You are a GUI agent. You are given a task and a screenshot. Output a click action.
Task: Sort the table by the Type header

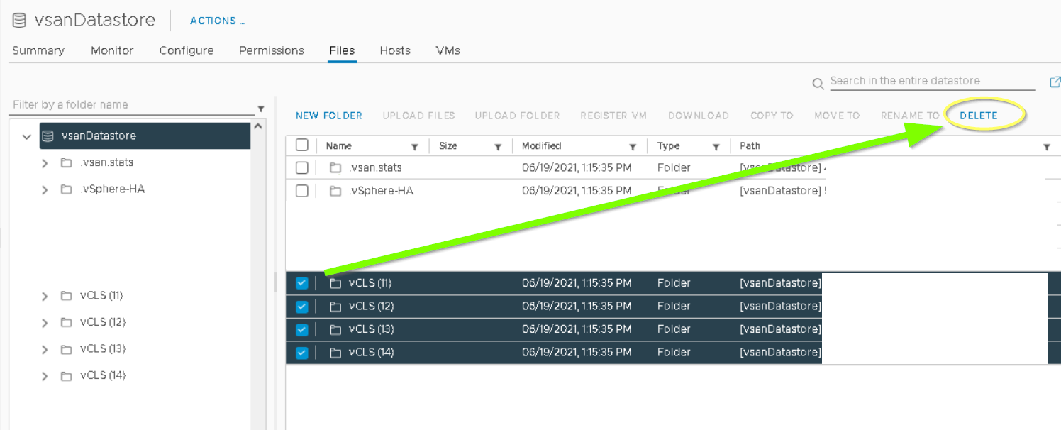click(x=668, y=146)
